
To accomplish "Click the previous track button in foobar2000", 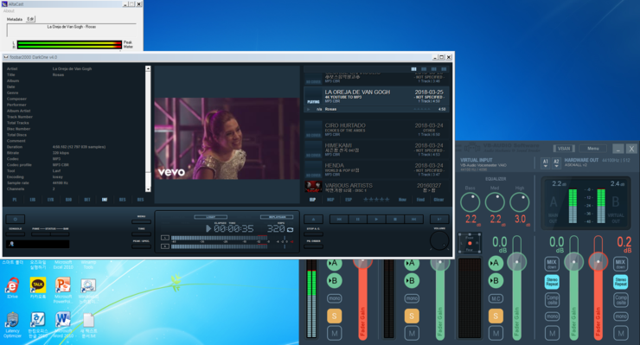I will click(x=339, y=220).
